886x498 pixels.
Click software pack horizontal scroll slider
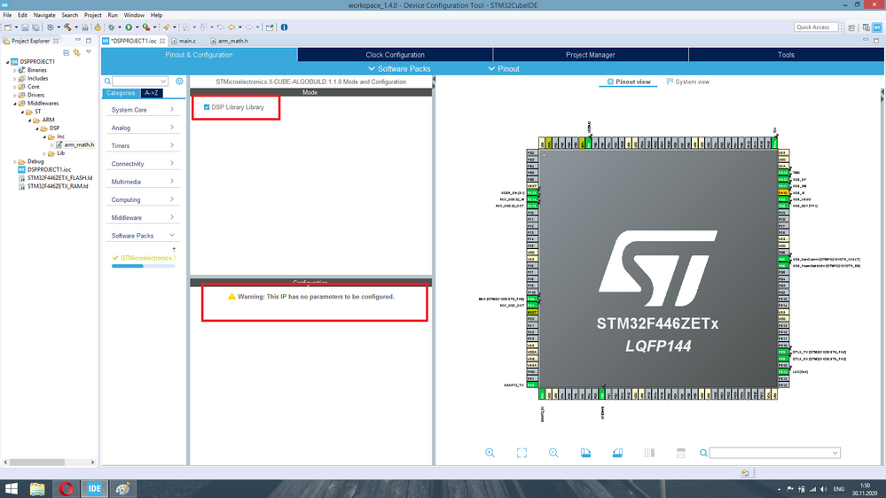tap(128, 266)
